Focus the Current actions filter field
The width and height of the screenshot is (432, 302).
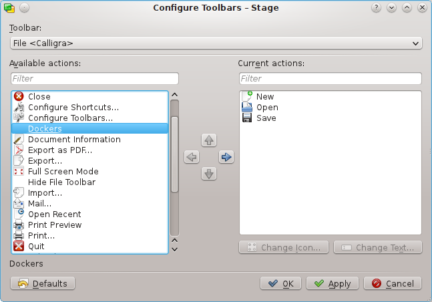(330, 79)
